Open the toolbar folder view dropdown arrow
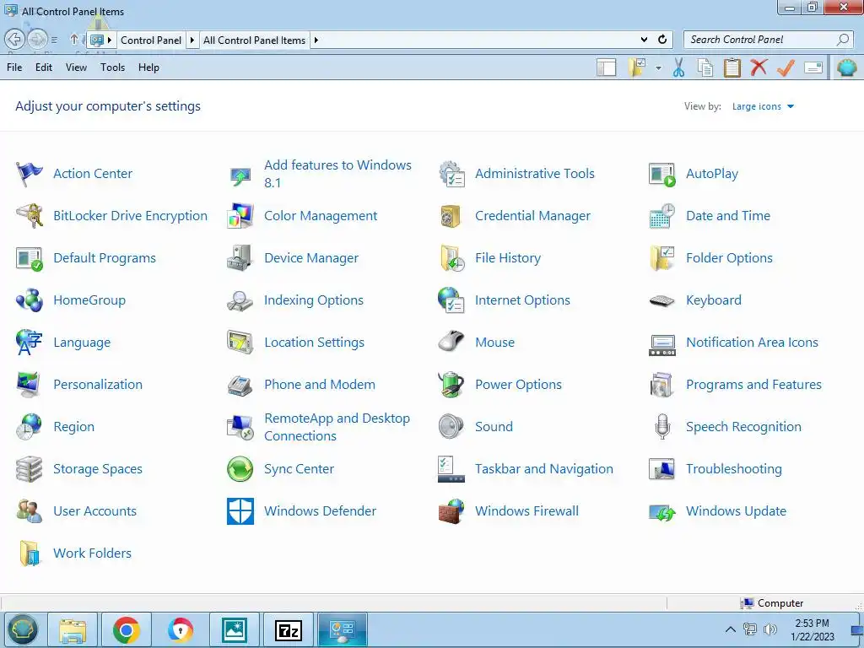Image resolution: width=864 pixels, height=648 pixels. point(658,68)
